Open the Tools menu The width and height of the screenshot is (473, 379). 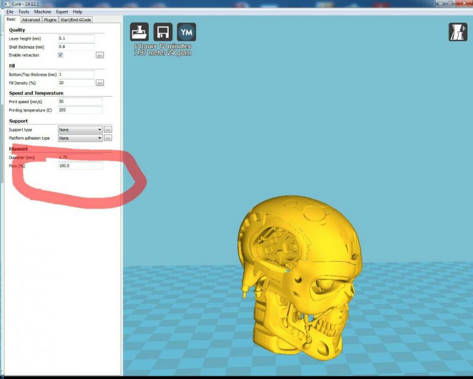pos(24,12)
